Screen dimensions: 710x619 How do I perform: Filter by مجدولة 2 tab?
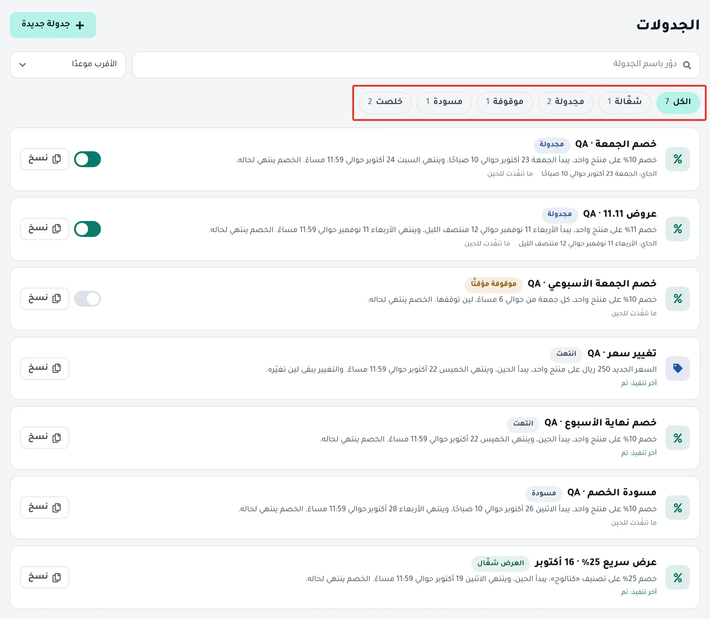click(x=565, y=103)
